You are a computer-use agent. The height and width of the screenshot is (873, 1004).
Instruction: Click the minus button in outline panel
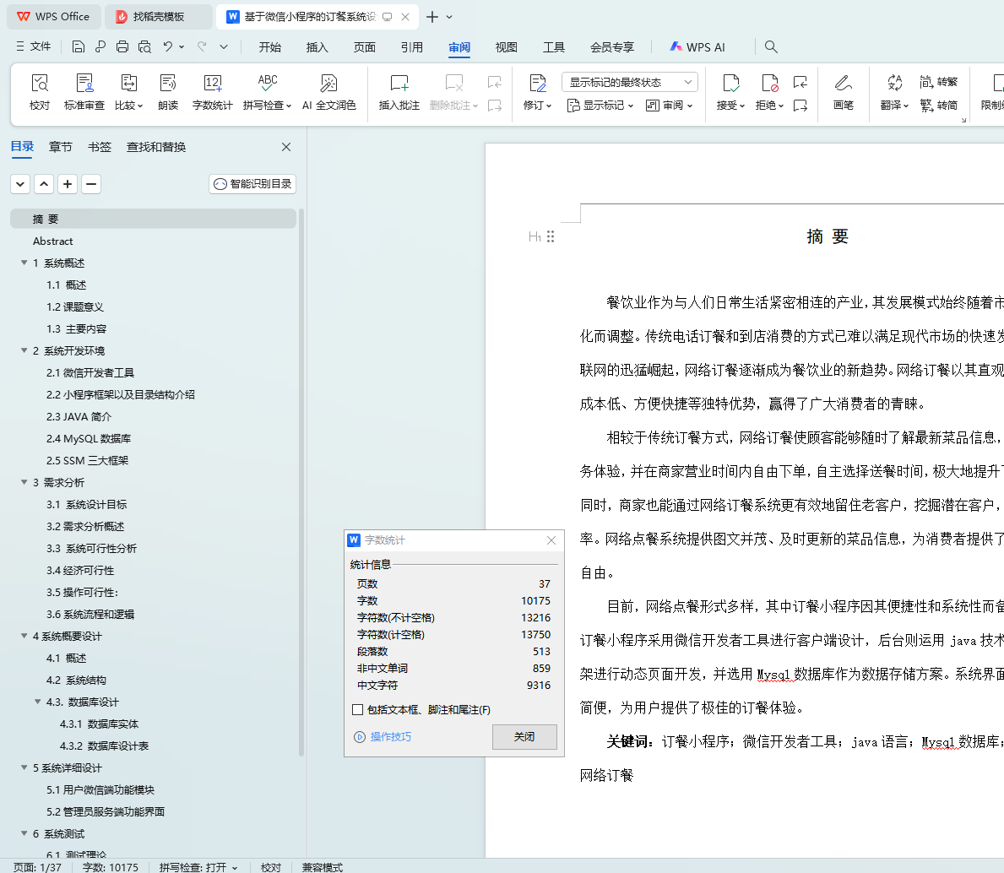(91, 184)
